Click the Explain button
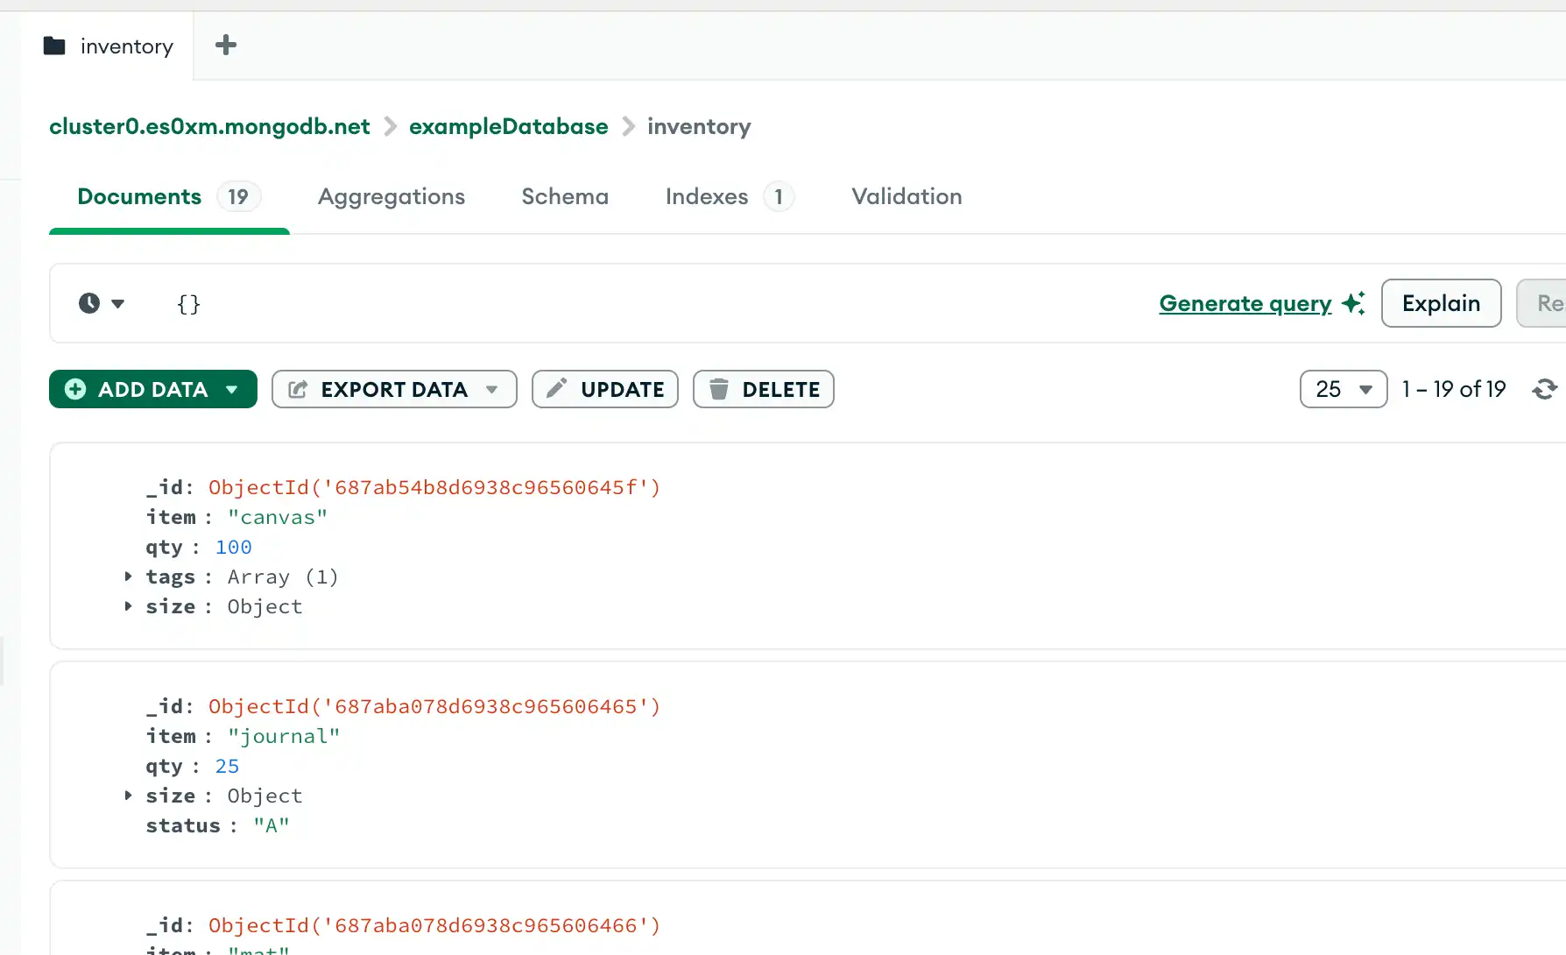Viewport: 1566px width, 955px height. (x=1440, y=302)
